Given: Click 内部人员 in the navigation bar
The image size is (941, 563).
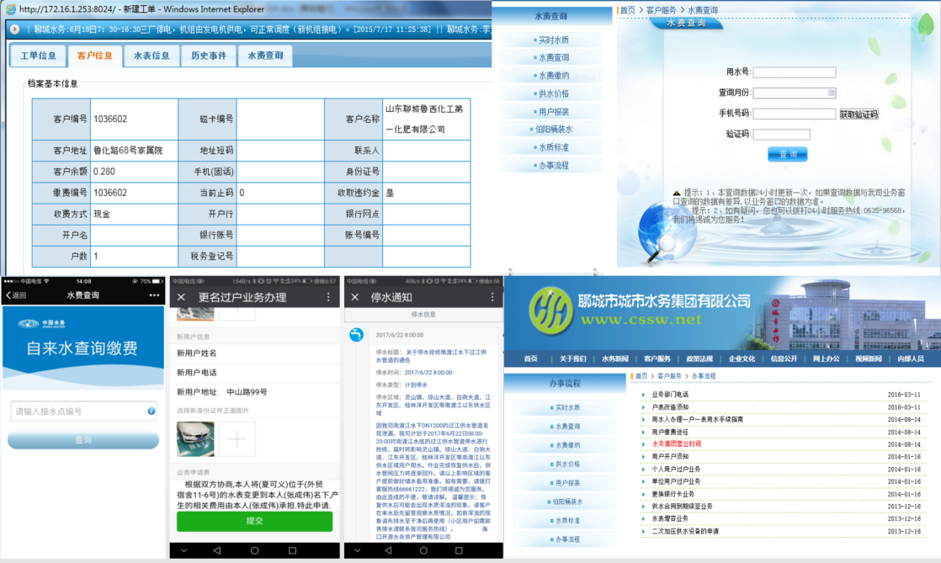Looking at the screenshot, I should (x=911, y=359).
